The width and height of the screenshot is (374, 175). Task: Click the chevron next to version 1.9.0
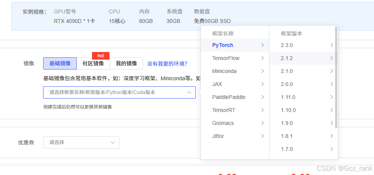coord(332,123)
